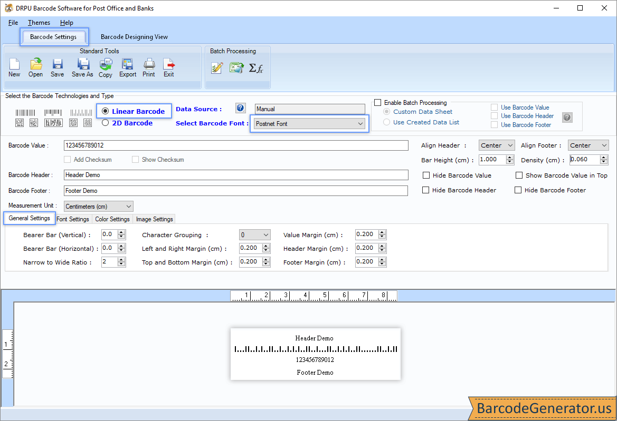Click the Bearer Bar (Horizontal) stepper arrows
Viewport: 617px width, 421px height.
click(x=121, y=248)
